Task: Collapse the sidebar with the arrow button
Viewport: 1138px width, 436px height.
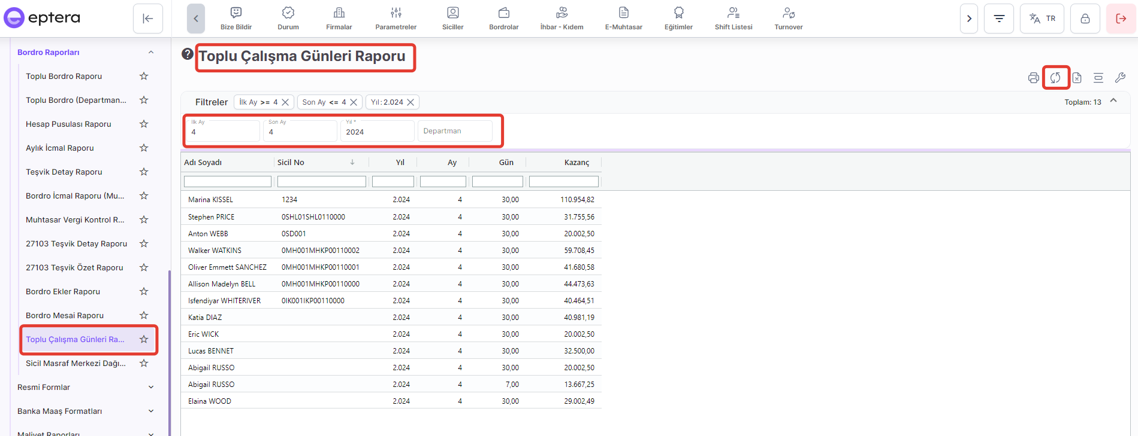Action: 148,19
